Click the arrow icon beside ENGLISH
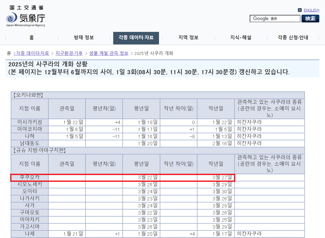This screenshot has width=325, height=238. [x=299, y=10]
